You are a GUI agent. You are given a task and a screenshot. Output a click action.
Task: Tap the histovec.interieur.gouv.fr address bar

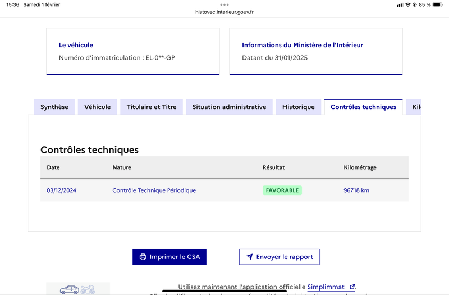click(x=224, y=12)
